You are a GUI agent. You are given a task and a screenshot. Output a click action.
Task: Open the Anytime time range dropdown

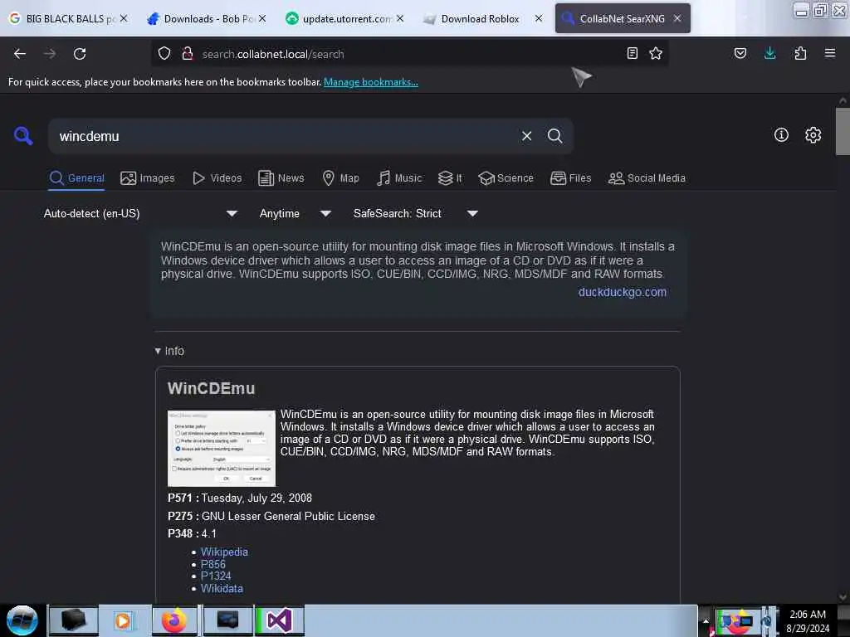pyautogui.click(x=295, y=213)
